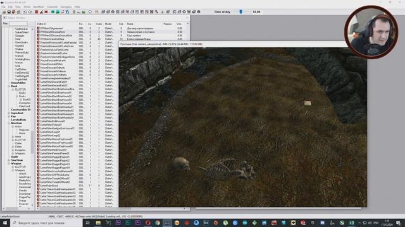Sort by Users column header
The width and height of the screenshot is (405, 227).
pyautogui.click(x=99, y=24)
